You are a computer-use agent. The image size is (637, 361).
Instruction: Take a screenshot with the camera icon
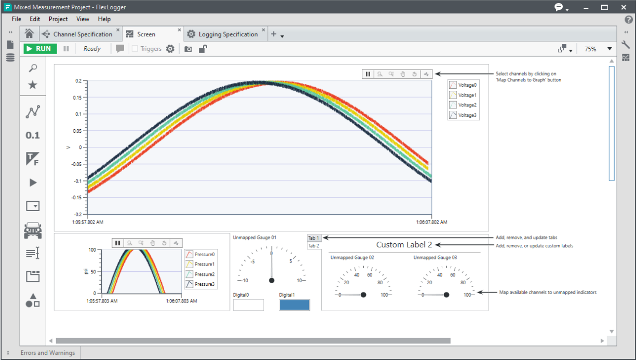[188, 49]
